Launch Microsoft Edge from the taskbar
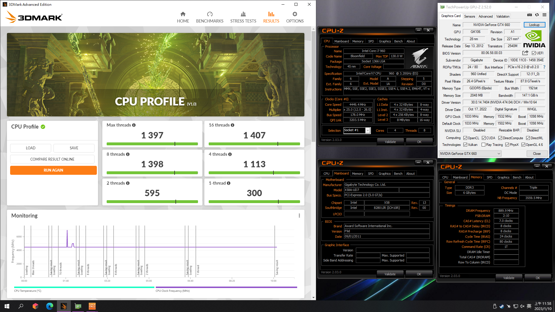 click(50, 306)
